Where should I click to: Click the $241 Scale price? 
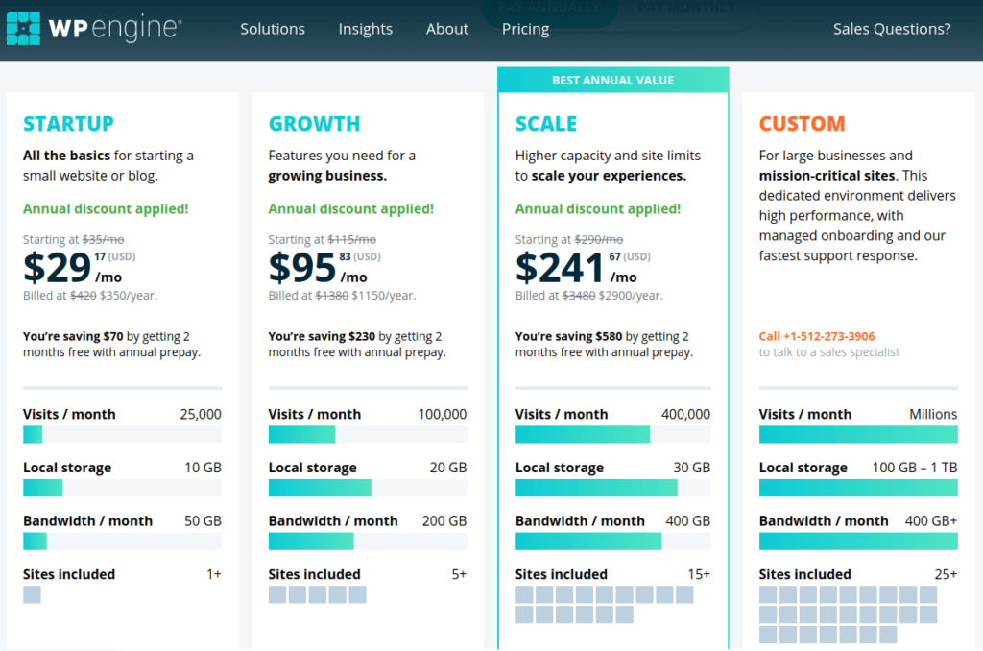tap(560, 268)
